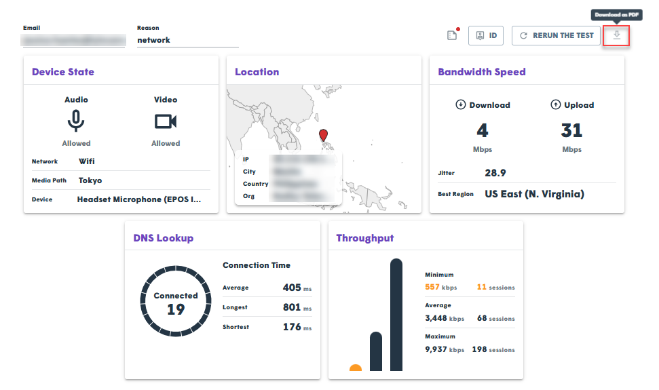659x390 pixels.
Task: Click the orange minimum throughput bar
Action: [x=356, y=368]
